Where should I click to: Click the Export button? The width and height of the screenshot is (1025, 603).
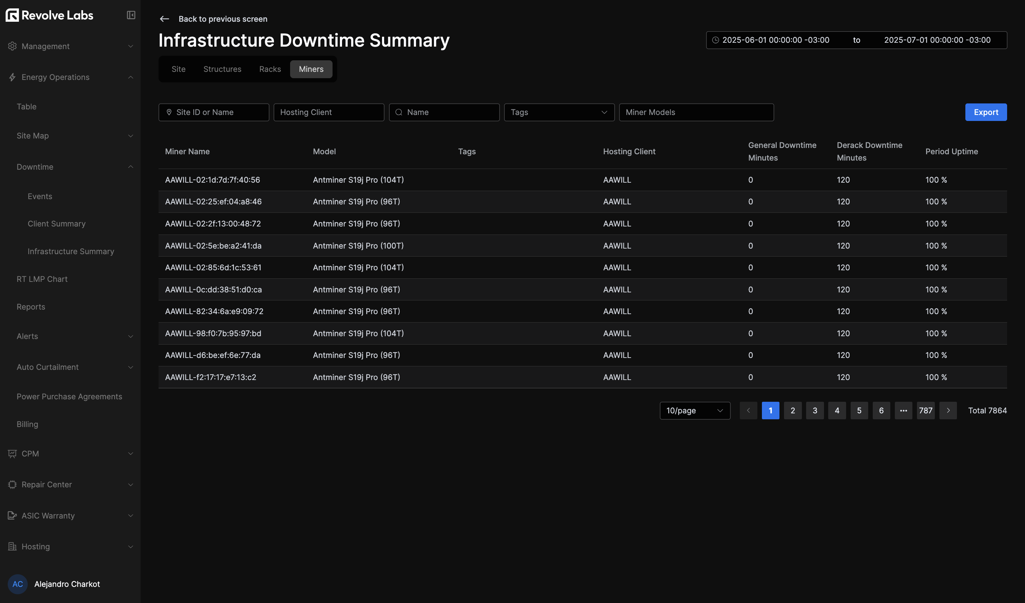click(986, 112)
